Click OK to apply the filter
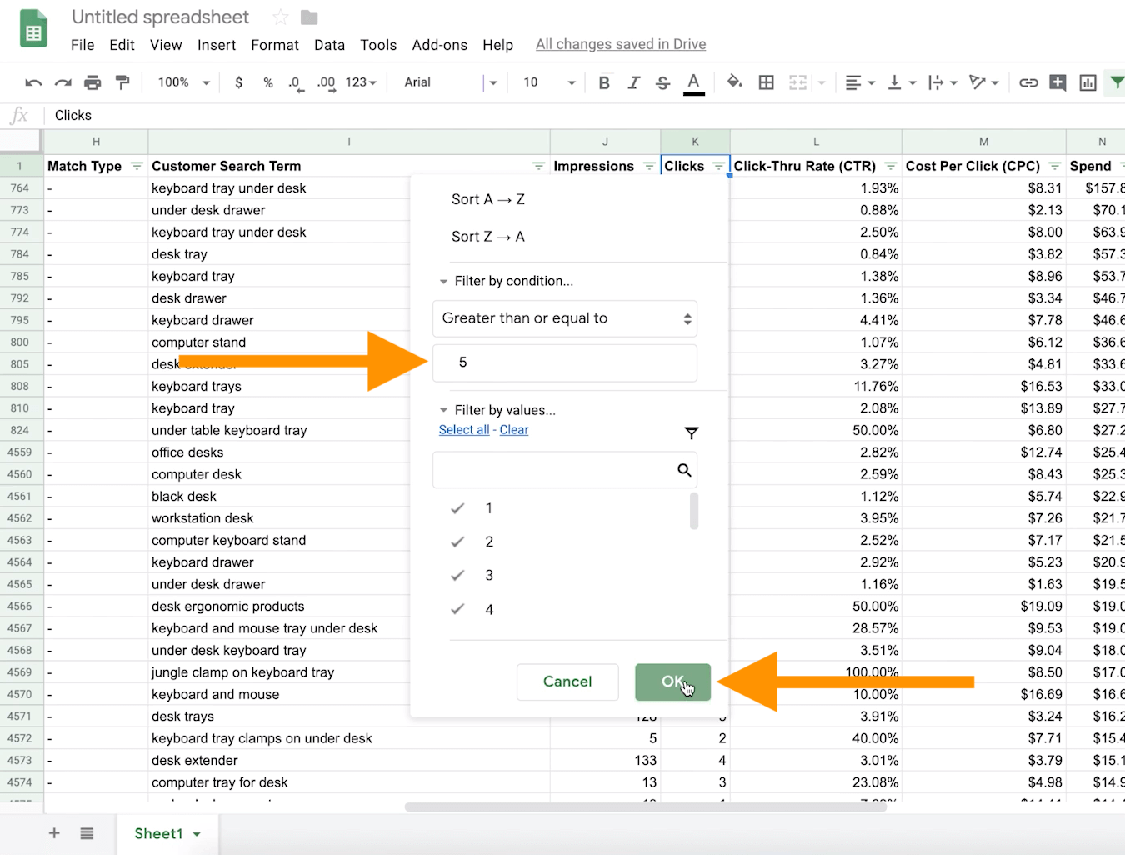 point(672,682)
